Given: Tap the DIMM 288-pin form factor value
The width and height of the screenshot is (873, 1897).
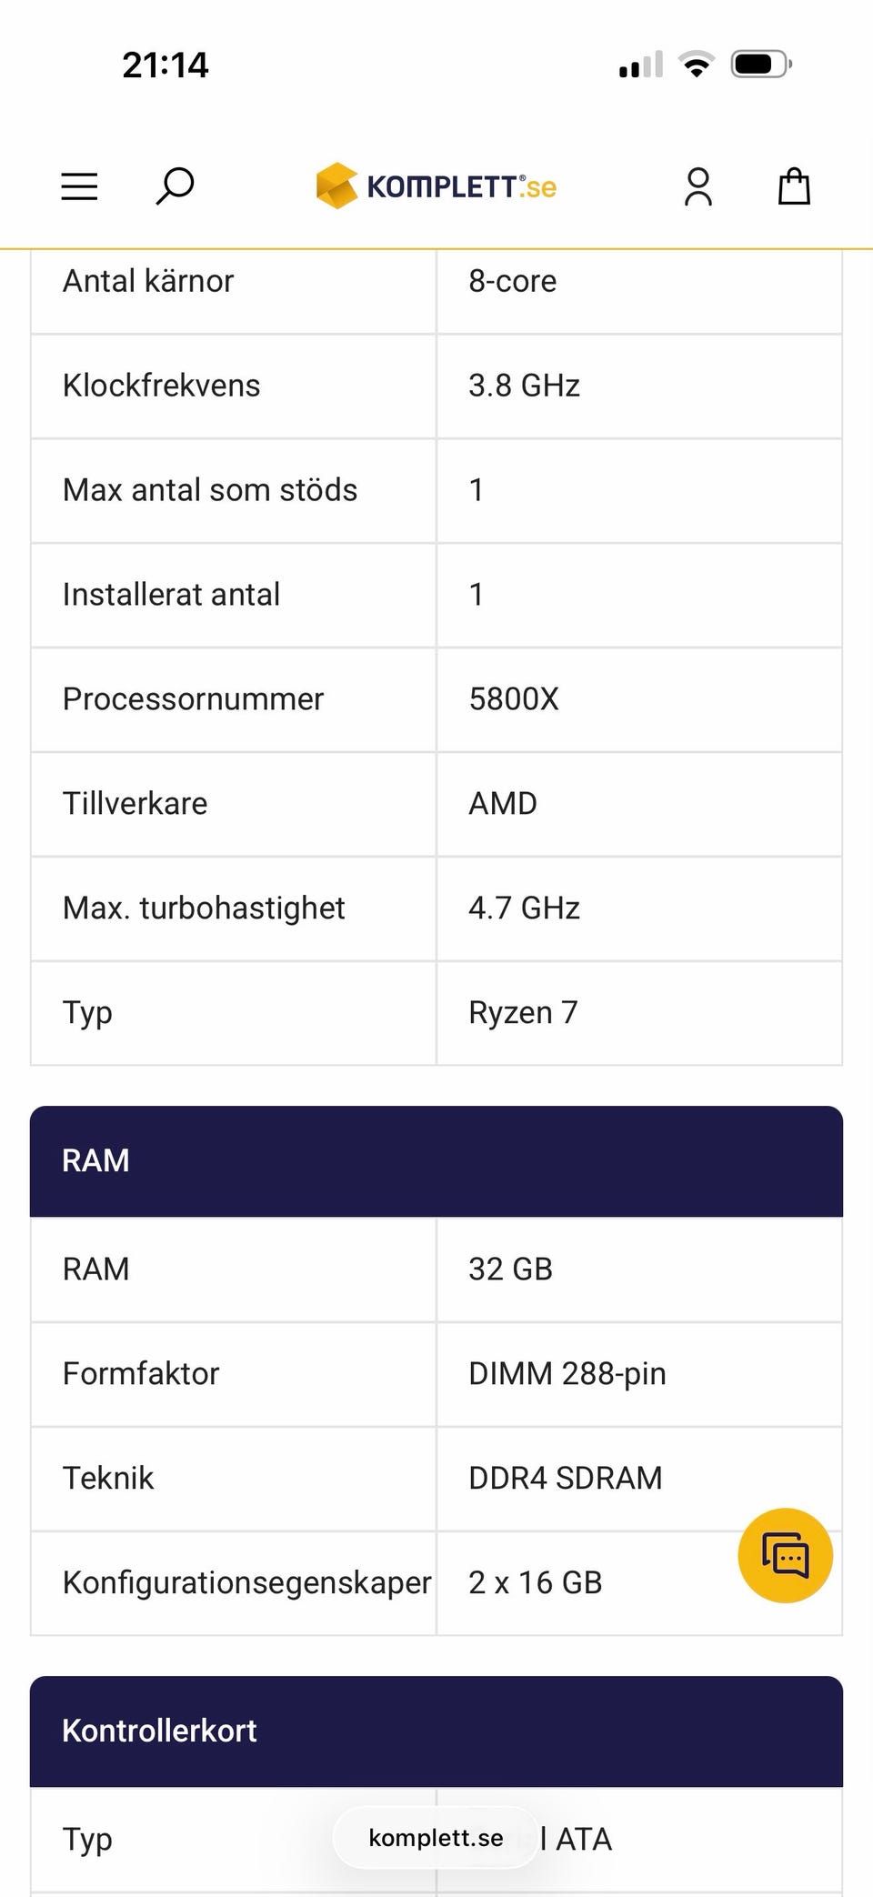Looking at the screenshot, I should click(567, 1374).
